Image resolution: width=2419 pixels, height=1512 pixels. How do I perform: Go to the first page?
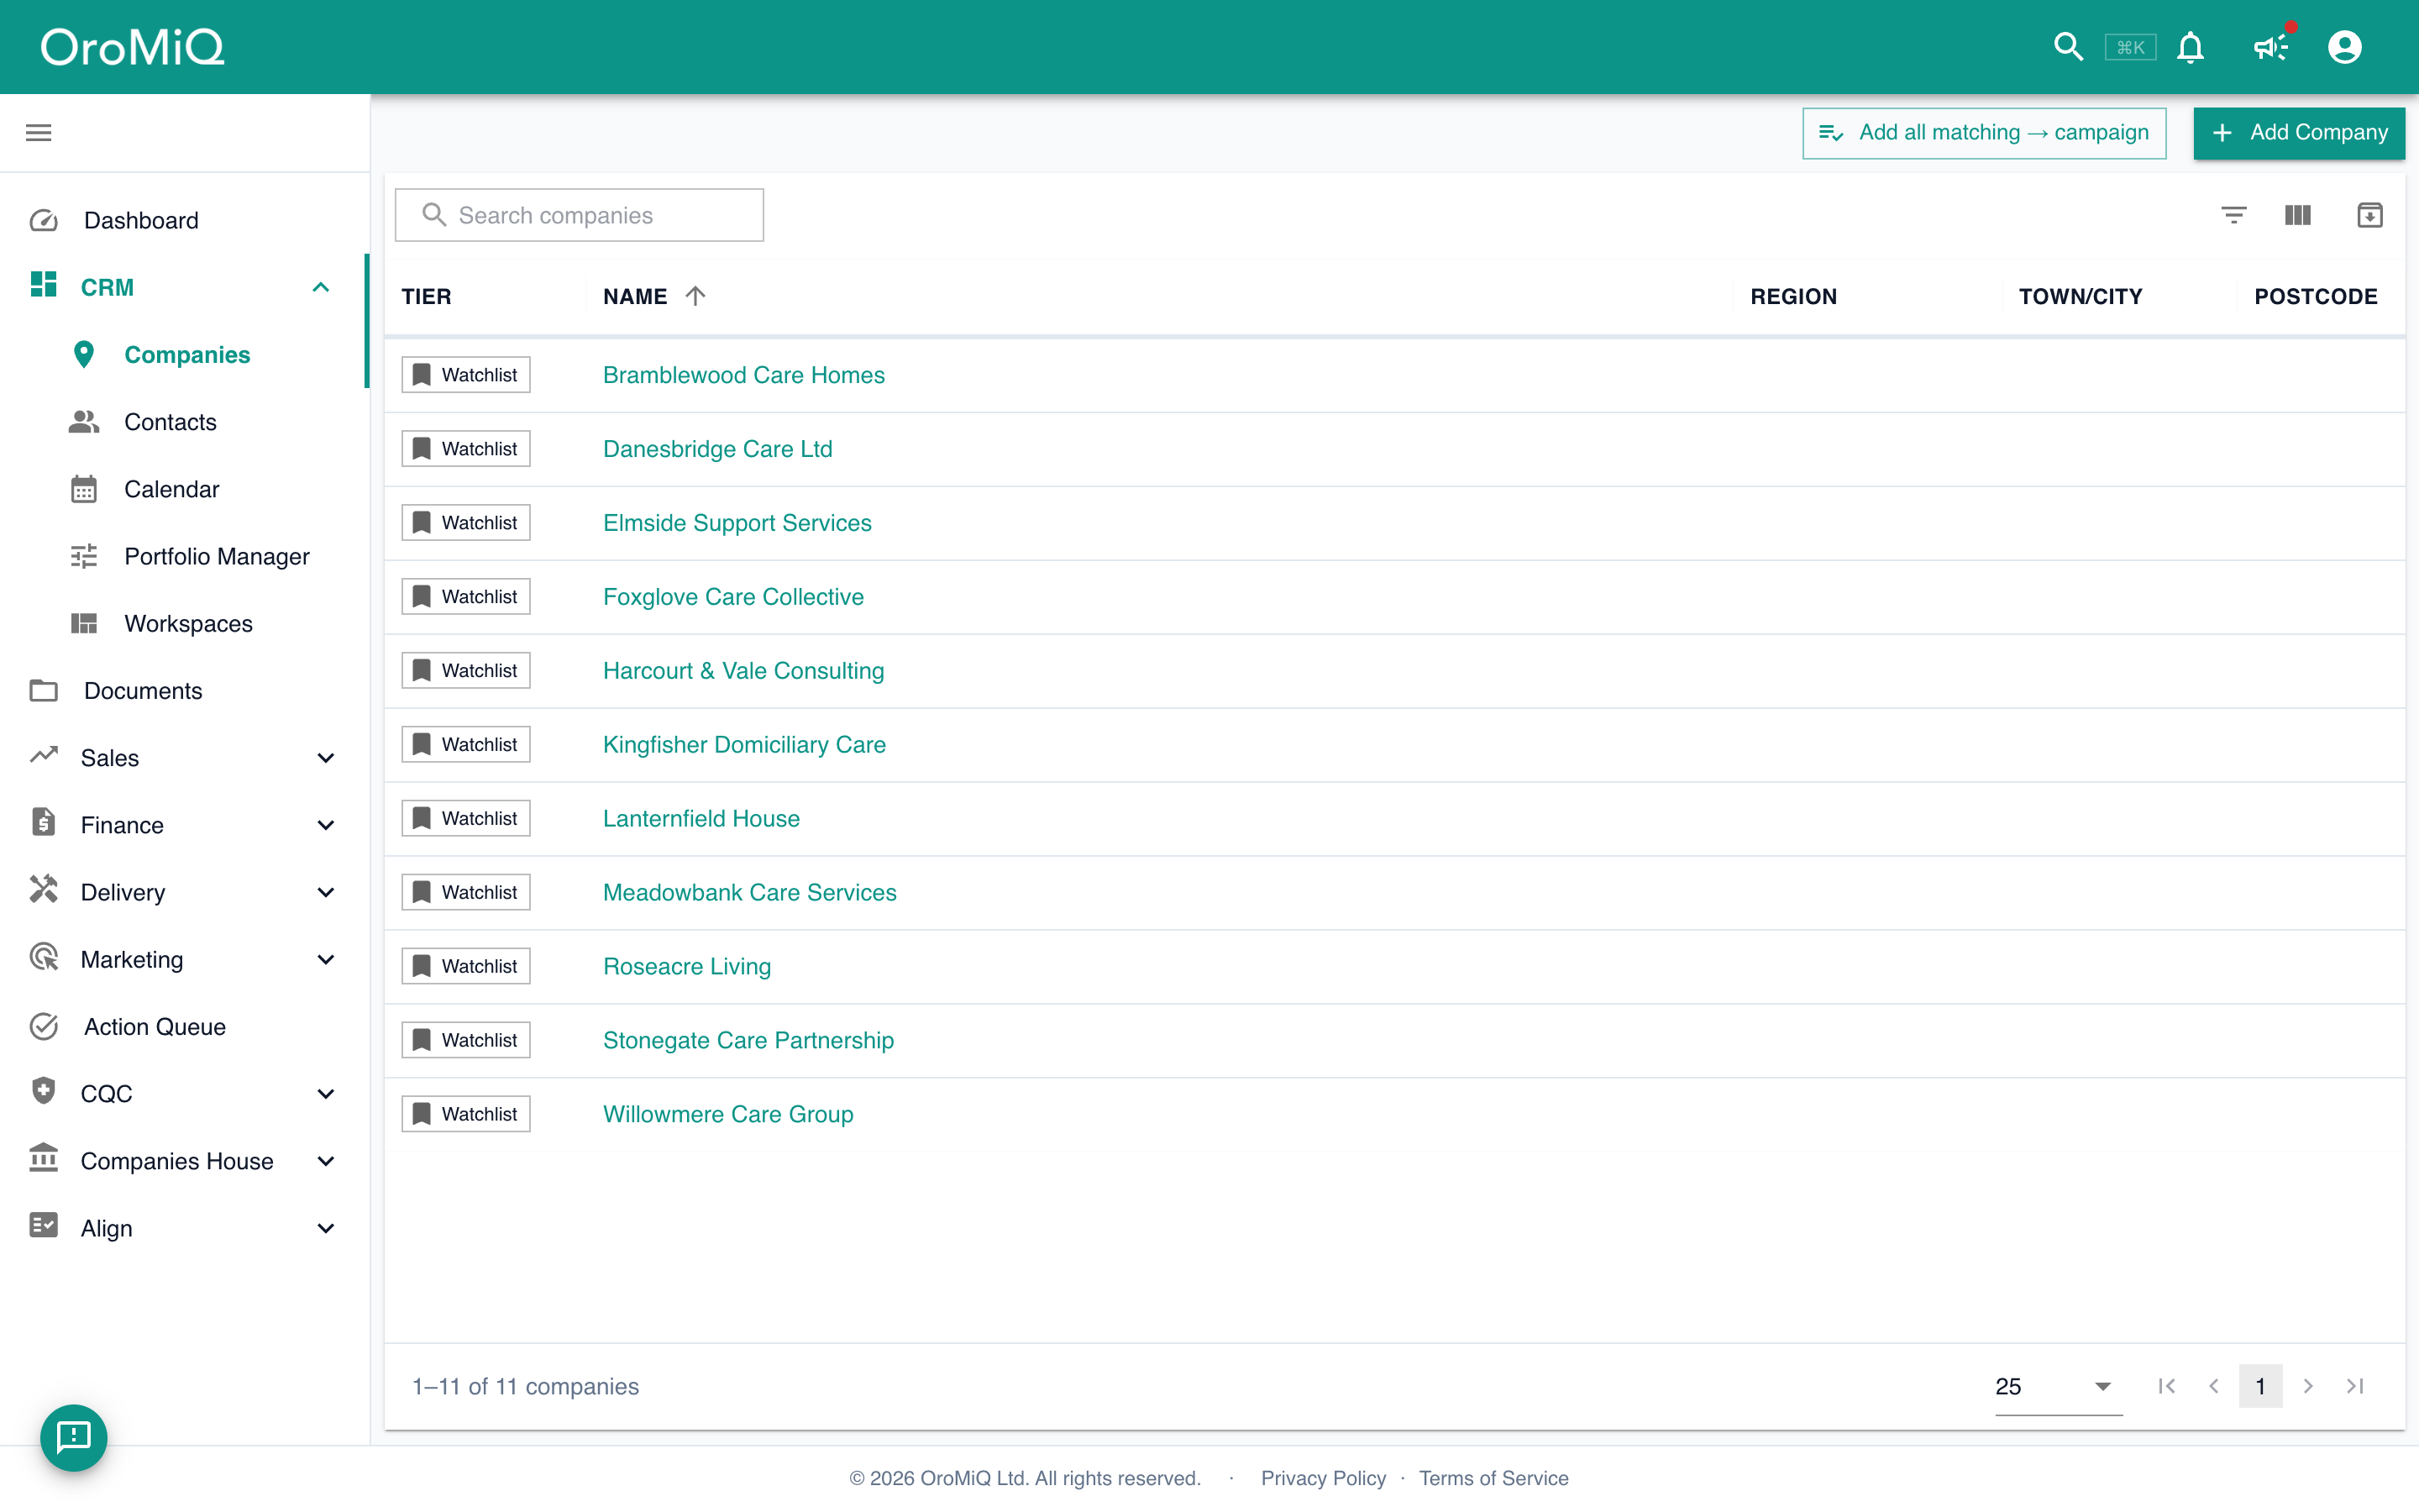[x=2166, y=1386]
